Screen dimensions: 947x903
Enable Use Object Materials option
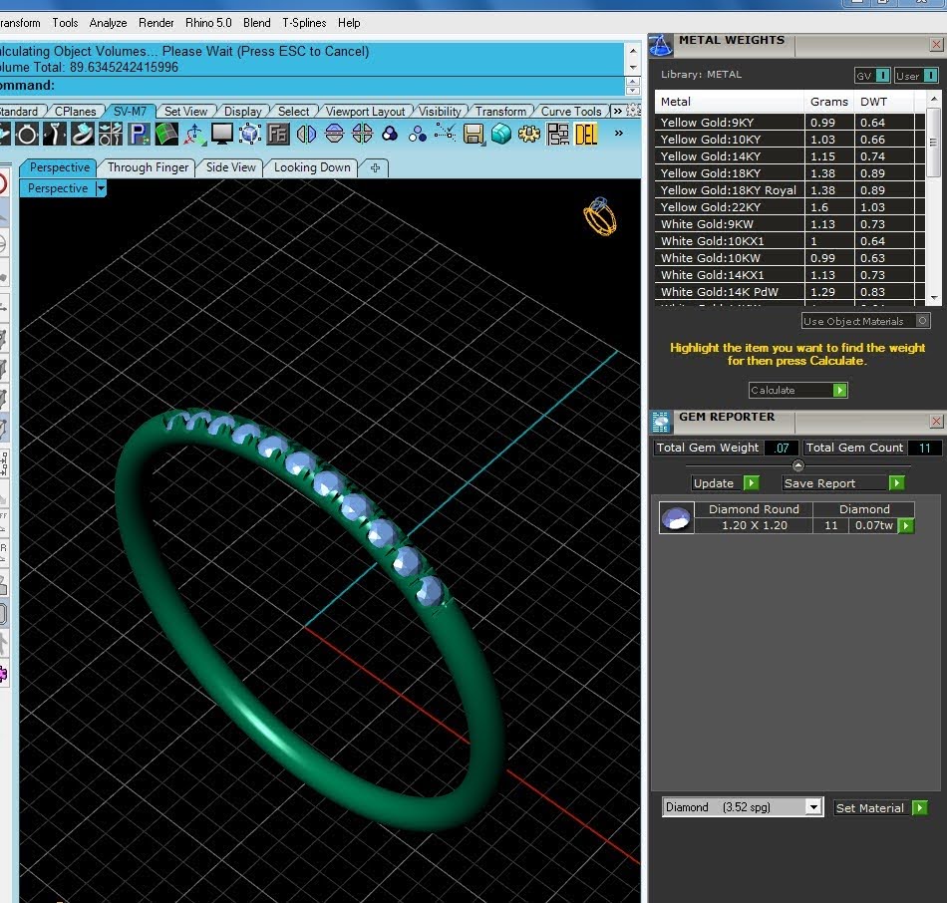tap(865, 321)
